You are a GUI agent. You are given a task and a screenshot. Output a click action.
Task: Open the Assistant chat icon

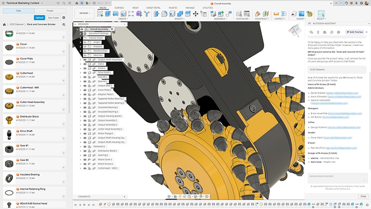pyautogui.click(x=311, y=32)
